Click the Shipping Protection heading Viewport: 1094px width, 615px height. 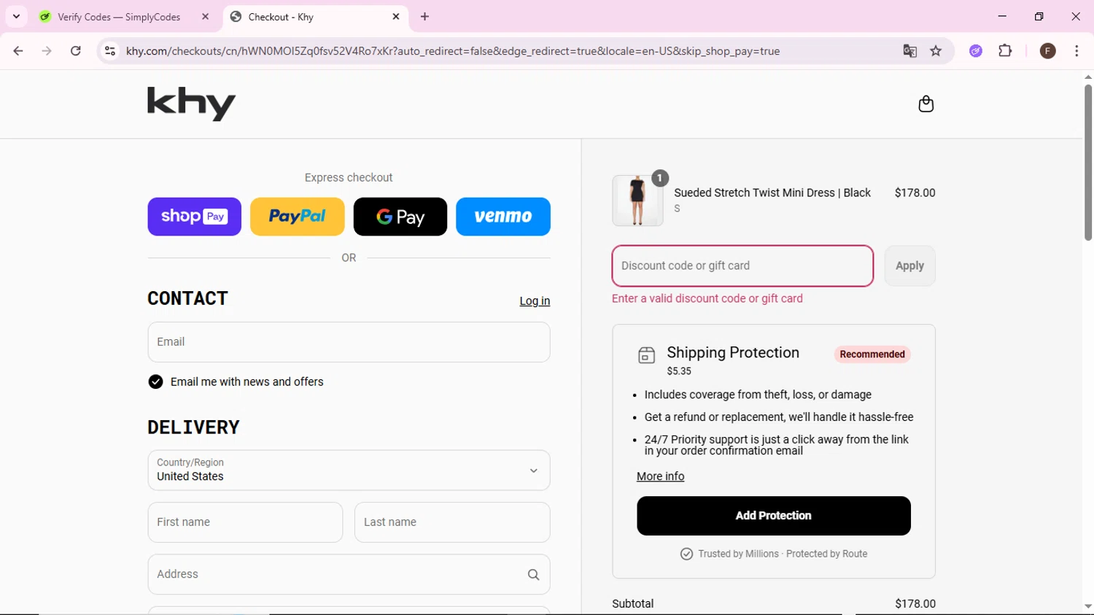coord(733,353)
